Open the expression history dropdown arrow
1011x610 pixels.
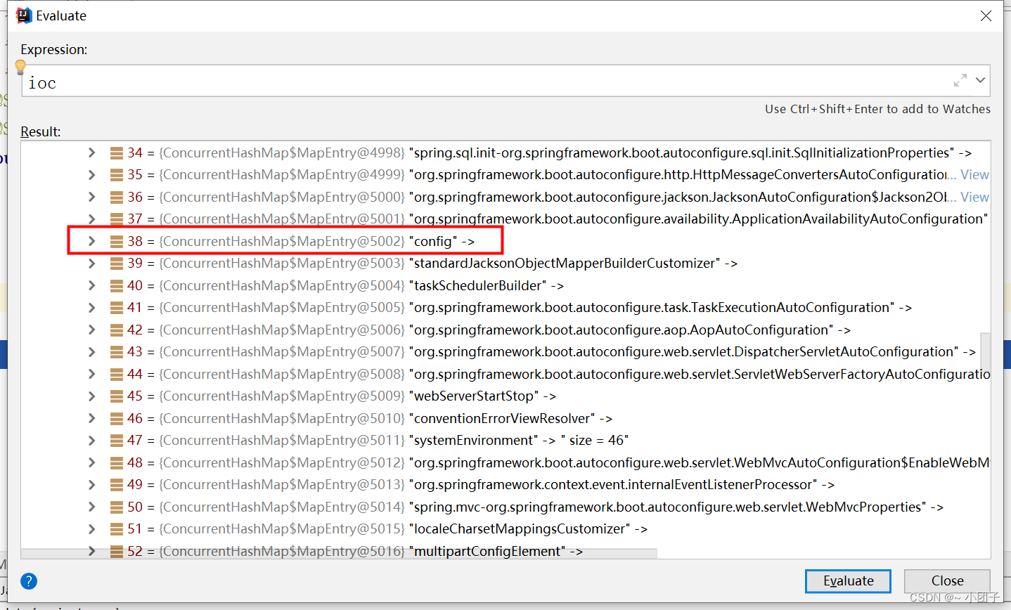pyautogui.click(x=980, y=80)
